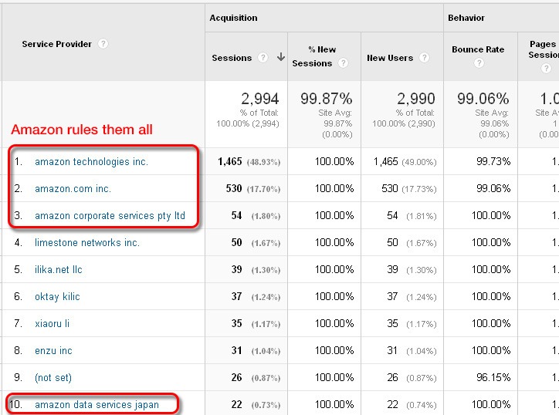Select total new users value 2,990
The height and width of the screenshot is (415, 559).
click(x=416, y=99)
